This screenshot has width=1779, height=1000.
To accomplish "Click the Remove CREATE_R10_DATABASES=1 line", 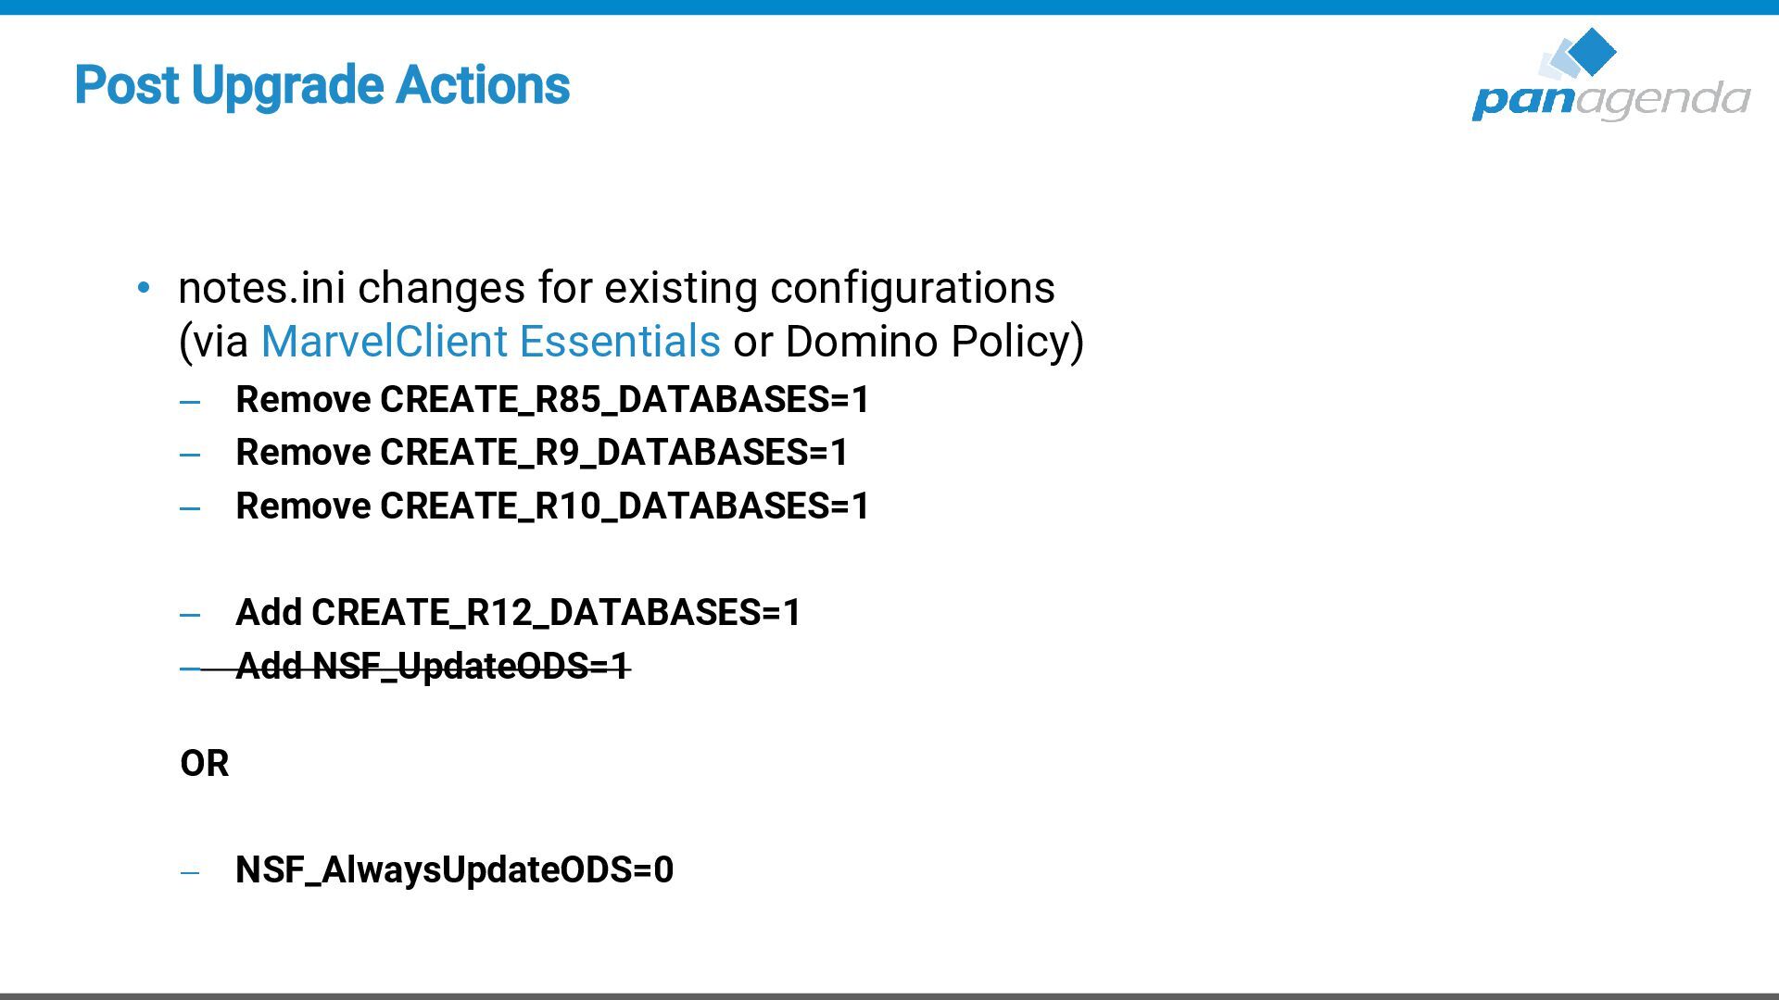I will (552, 506).
